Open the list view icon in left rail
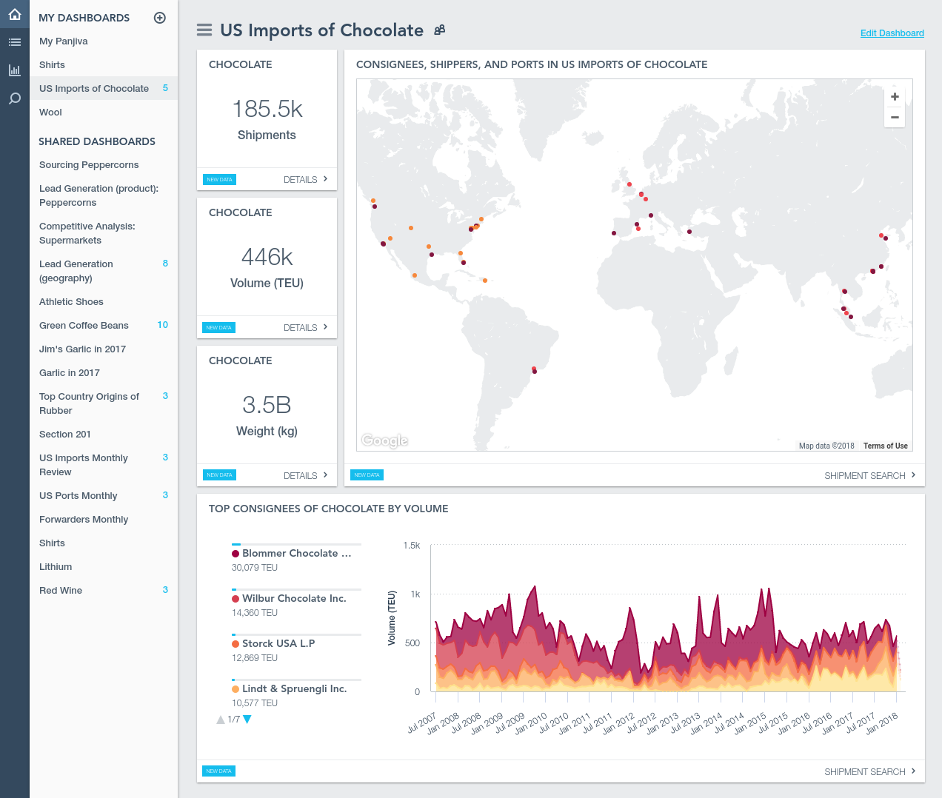The height and width of the screenshot is (798, 942). [14, 42]
